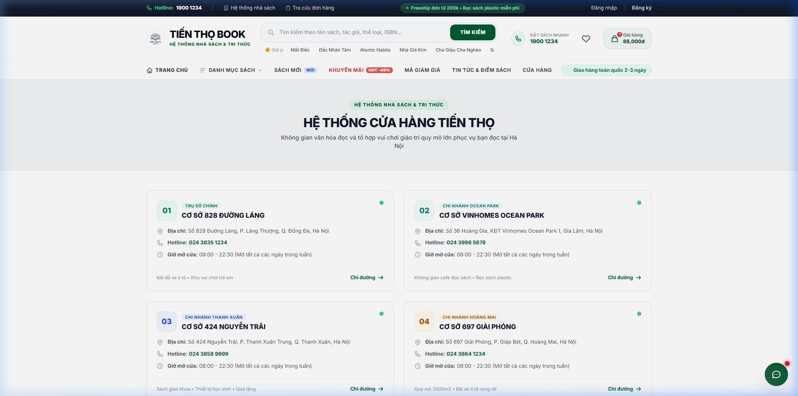The height and width of the screenshot is (396, 798).
Task: Click the 01 number badge
Action: point(167,211)
